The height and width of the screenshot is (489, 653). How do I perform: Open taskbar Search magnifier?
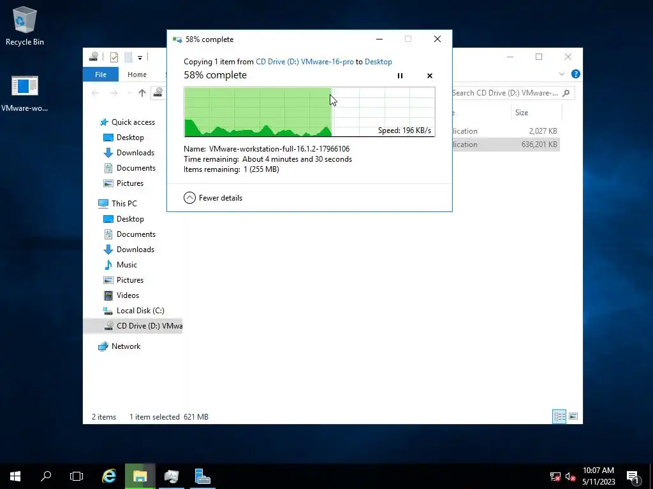tap(46, 476)
